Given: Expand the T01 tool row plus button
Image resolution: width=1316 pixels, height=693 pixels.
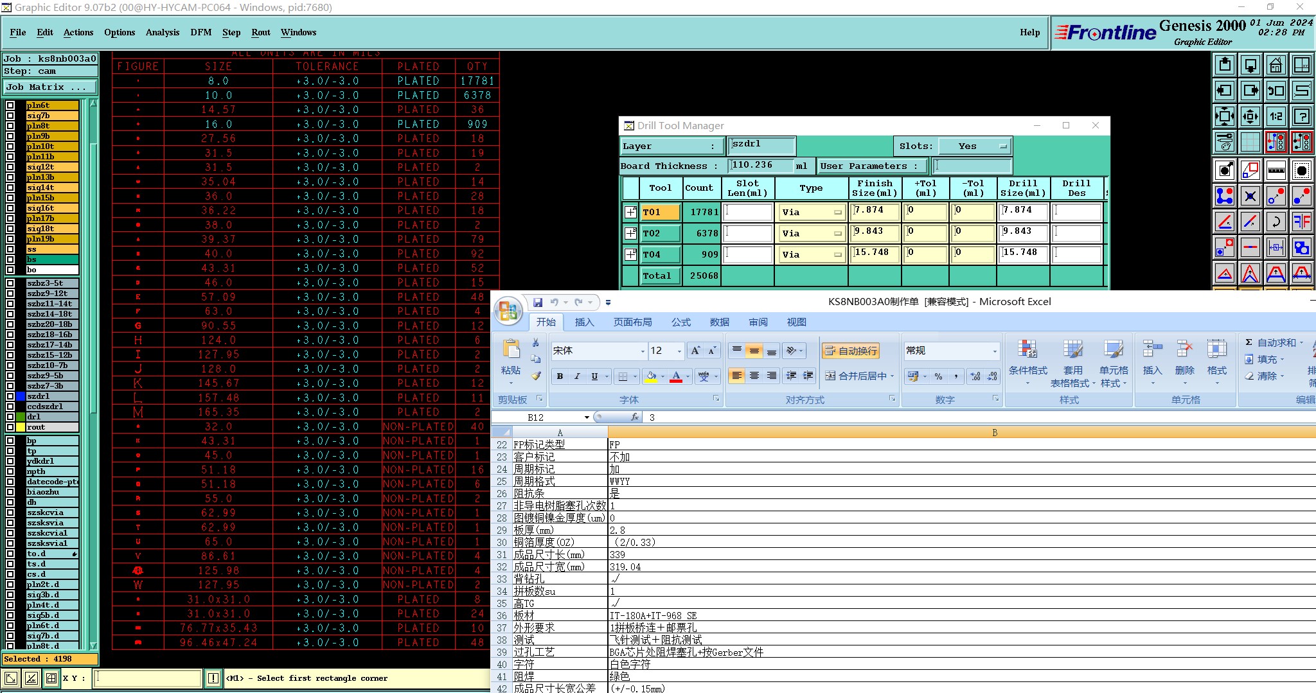Looking at the screenshot, I should pyautogui.click(x=630, y=212).
